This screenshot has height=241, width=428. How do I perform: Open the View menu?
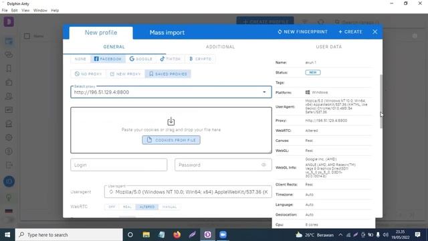tap(25, 11)
